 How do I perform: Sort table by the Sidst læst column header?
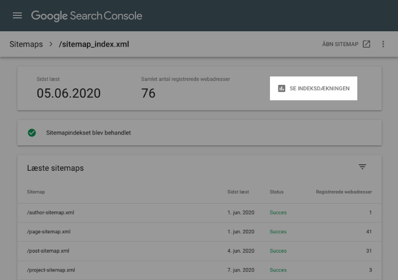tap(238, 192)
